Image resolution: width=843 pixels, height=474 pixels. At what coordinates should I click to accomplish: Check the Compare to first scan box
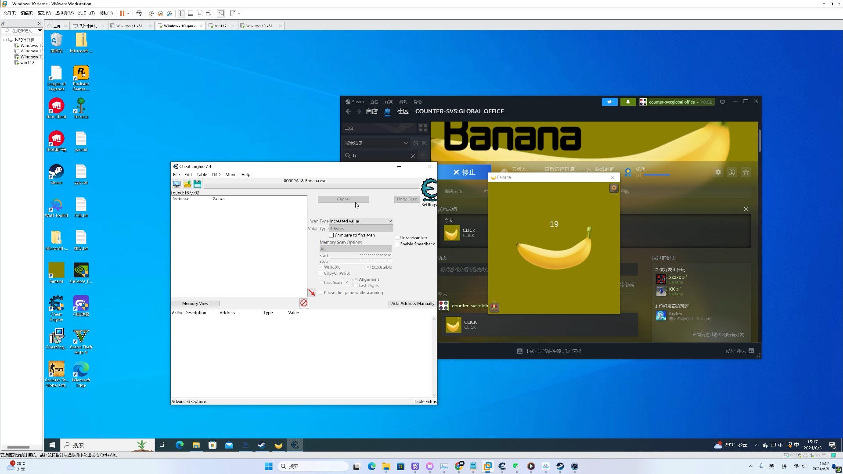point(331,235)
